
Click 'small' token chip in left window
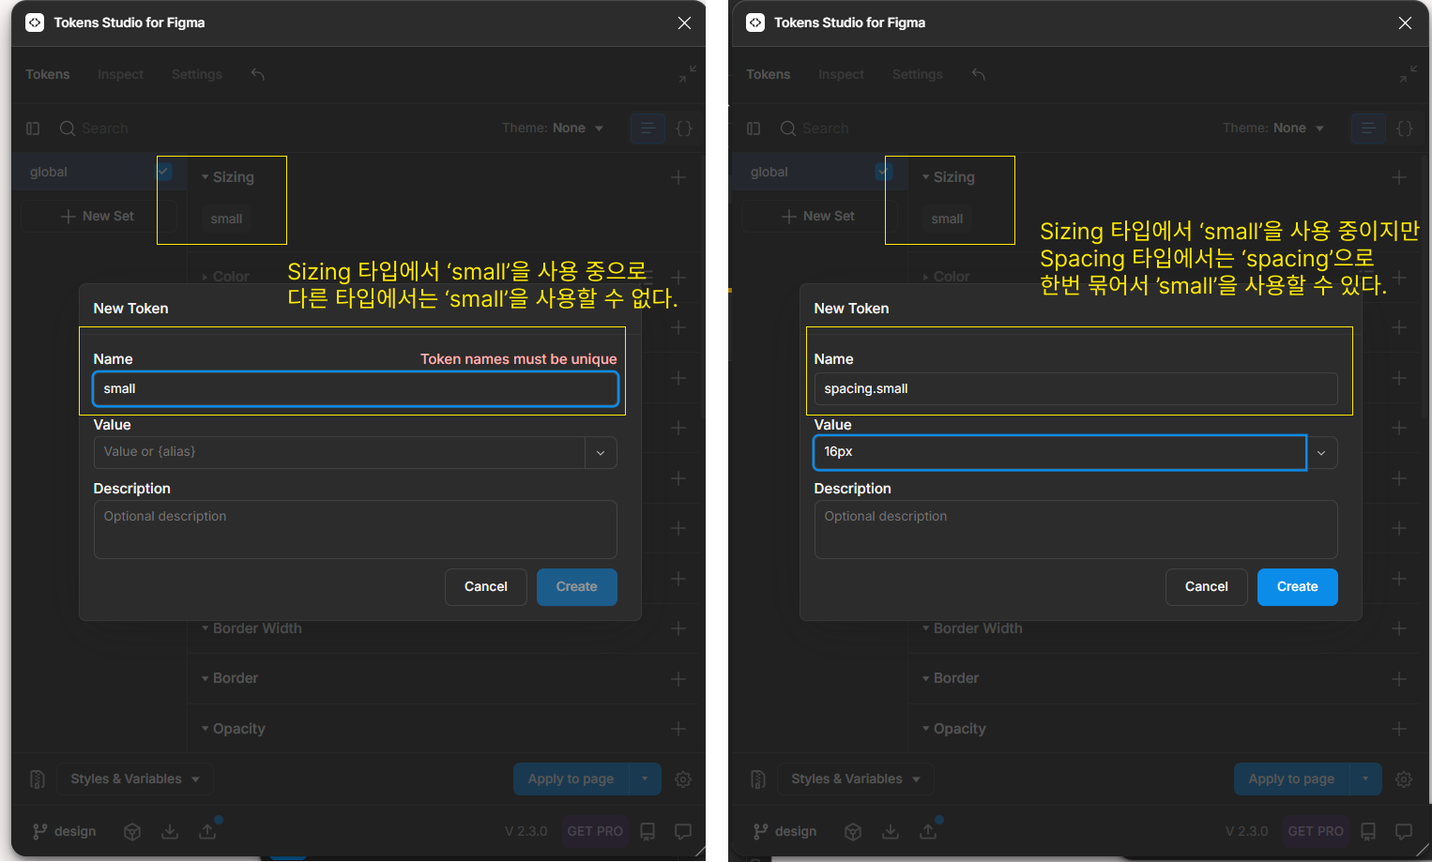[x=226, y=219]
